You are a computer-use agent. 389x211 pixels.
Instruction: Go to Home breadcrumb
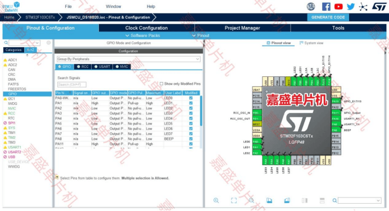click(x=9, y=17)
